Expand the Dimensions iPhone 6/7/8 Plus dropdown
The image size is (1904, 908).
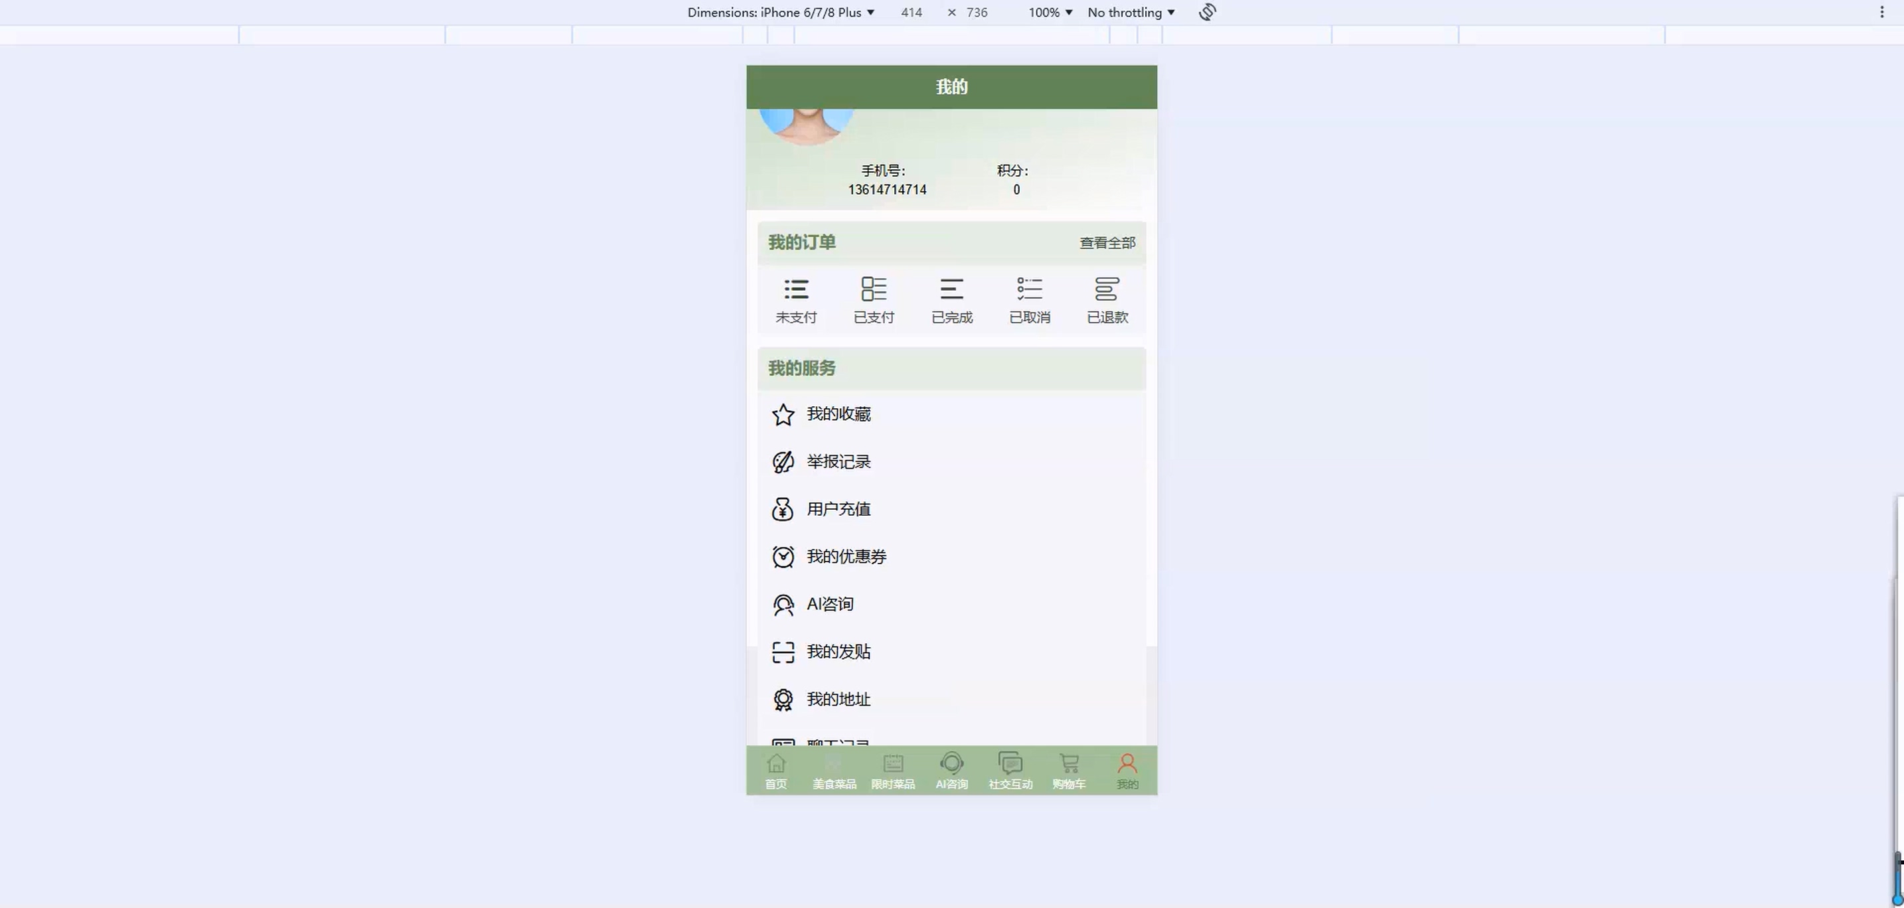coord(781,13)
